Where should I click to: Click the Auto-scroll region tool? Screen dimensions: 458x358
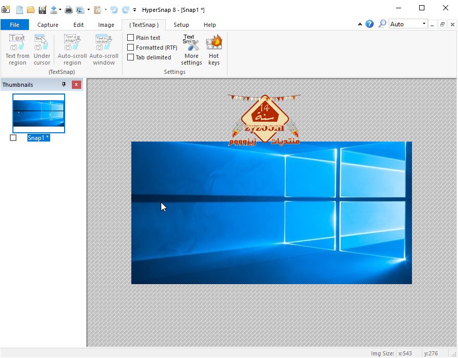72,50
